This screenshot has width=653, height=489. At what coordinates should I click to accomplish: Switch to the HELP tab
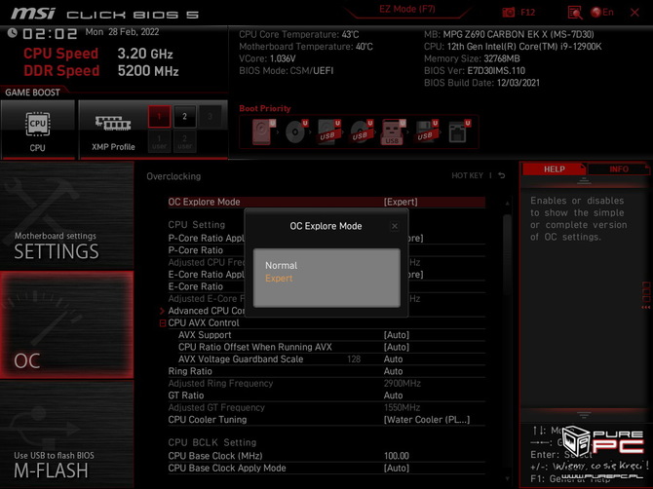[x=554, y=169]
